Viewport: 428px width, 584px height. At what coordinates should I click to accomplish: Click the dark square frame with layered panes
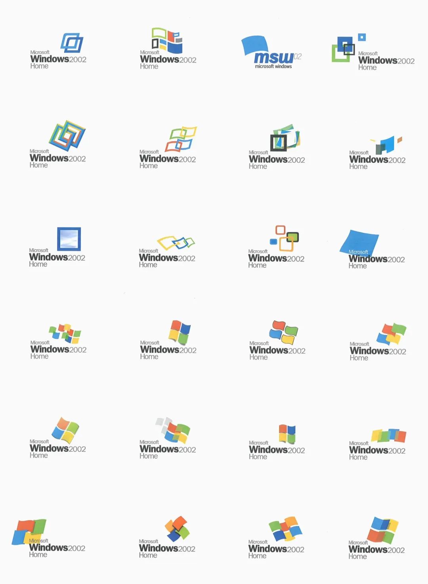pyautogui.click(x=285, y=138)
